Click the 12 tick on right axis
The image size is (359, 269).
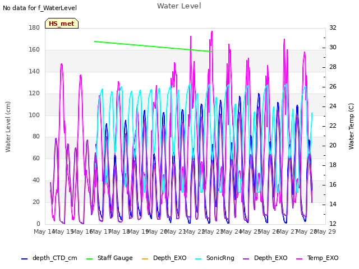click(x=333, y=224)
